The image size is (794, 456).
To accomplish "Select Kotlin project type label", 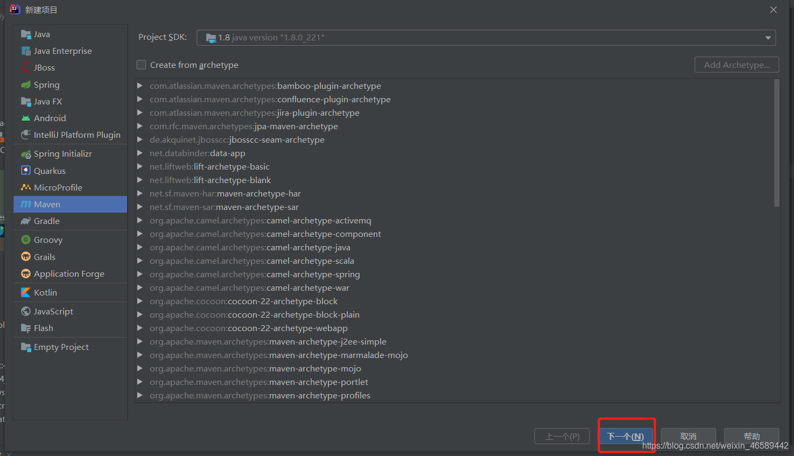I will click(45, 292).
